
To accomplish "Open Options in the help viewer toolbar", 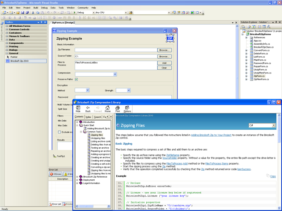I will click(x=127, y=109).
